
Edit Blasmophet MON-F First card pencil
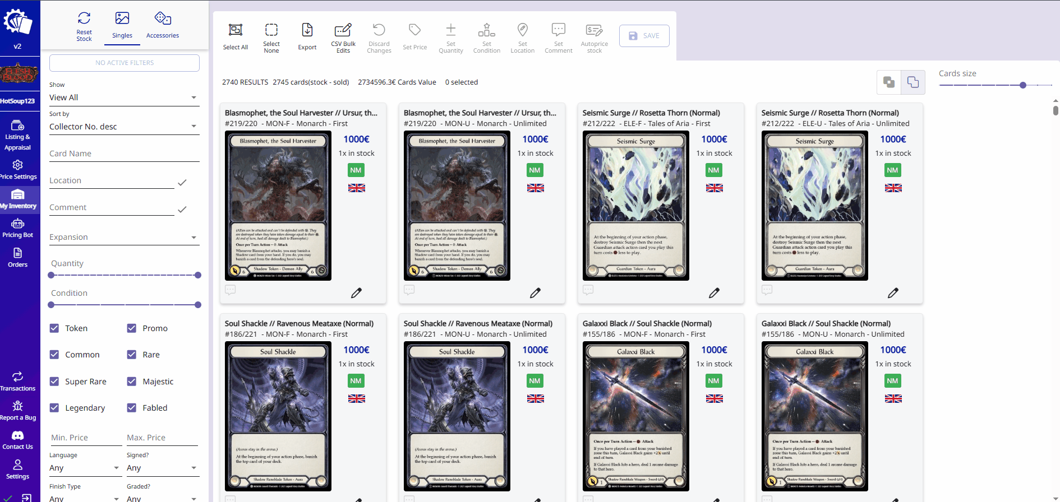click(x=357, y=292)
